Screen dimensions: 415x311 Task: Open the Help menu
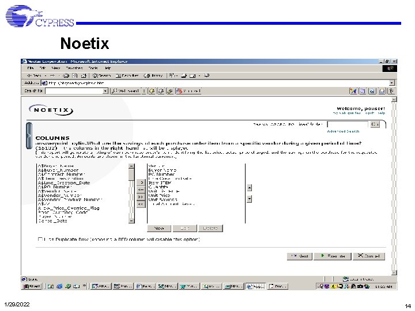[x=107, y=68]
